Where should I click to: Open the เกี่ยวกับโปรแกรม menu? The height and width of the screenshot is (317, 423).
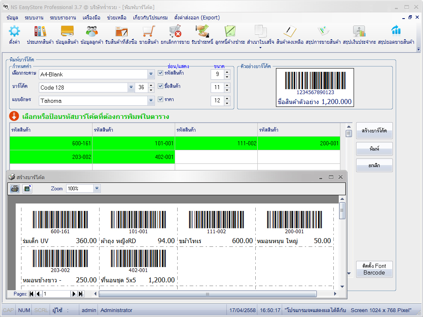[x=150, y=18]
